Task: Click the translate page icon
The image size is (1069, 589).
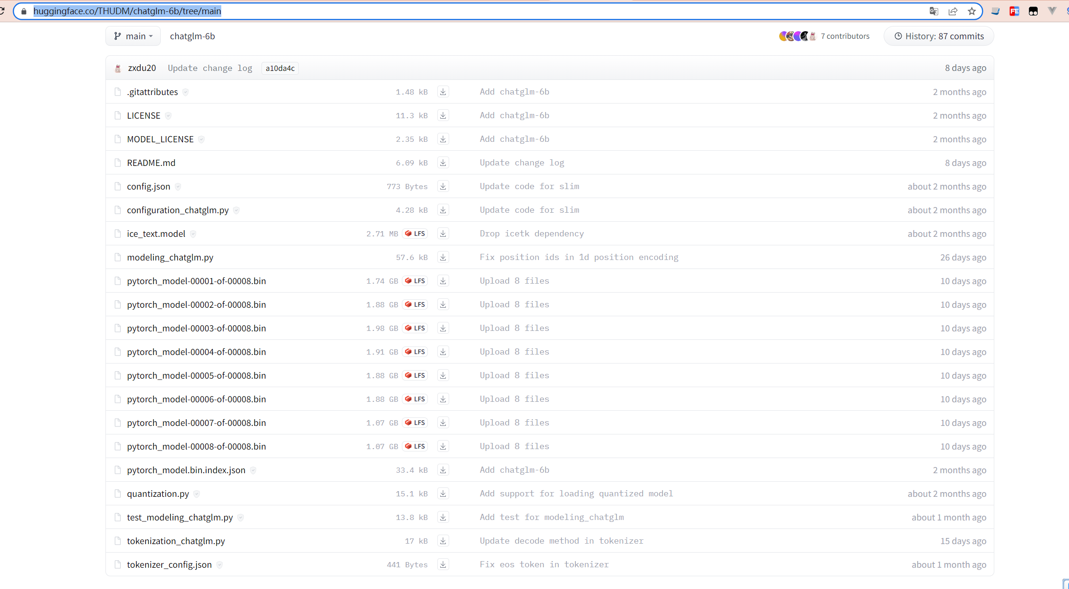Action: (x=933, y=11)
